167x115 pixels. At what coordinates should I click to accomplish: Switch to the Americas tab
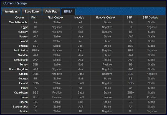tap(11, 11)
